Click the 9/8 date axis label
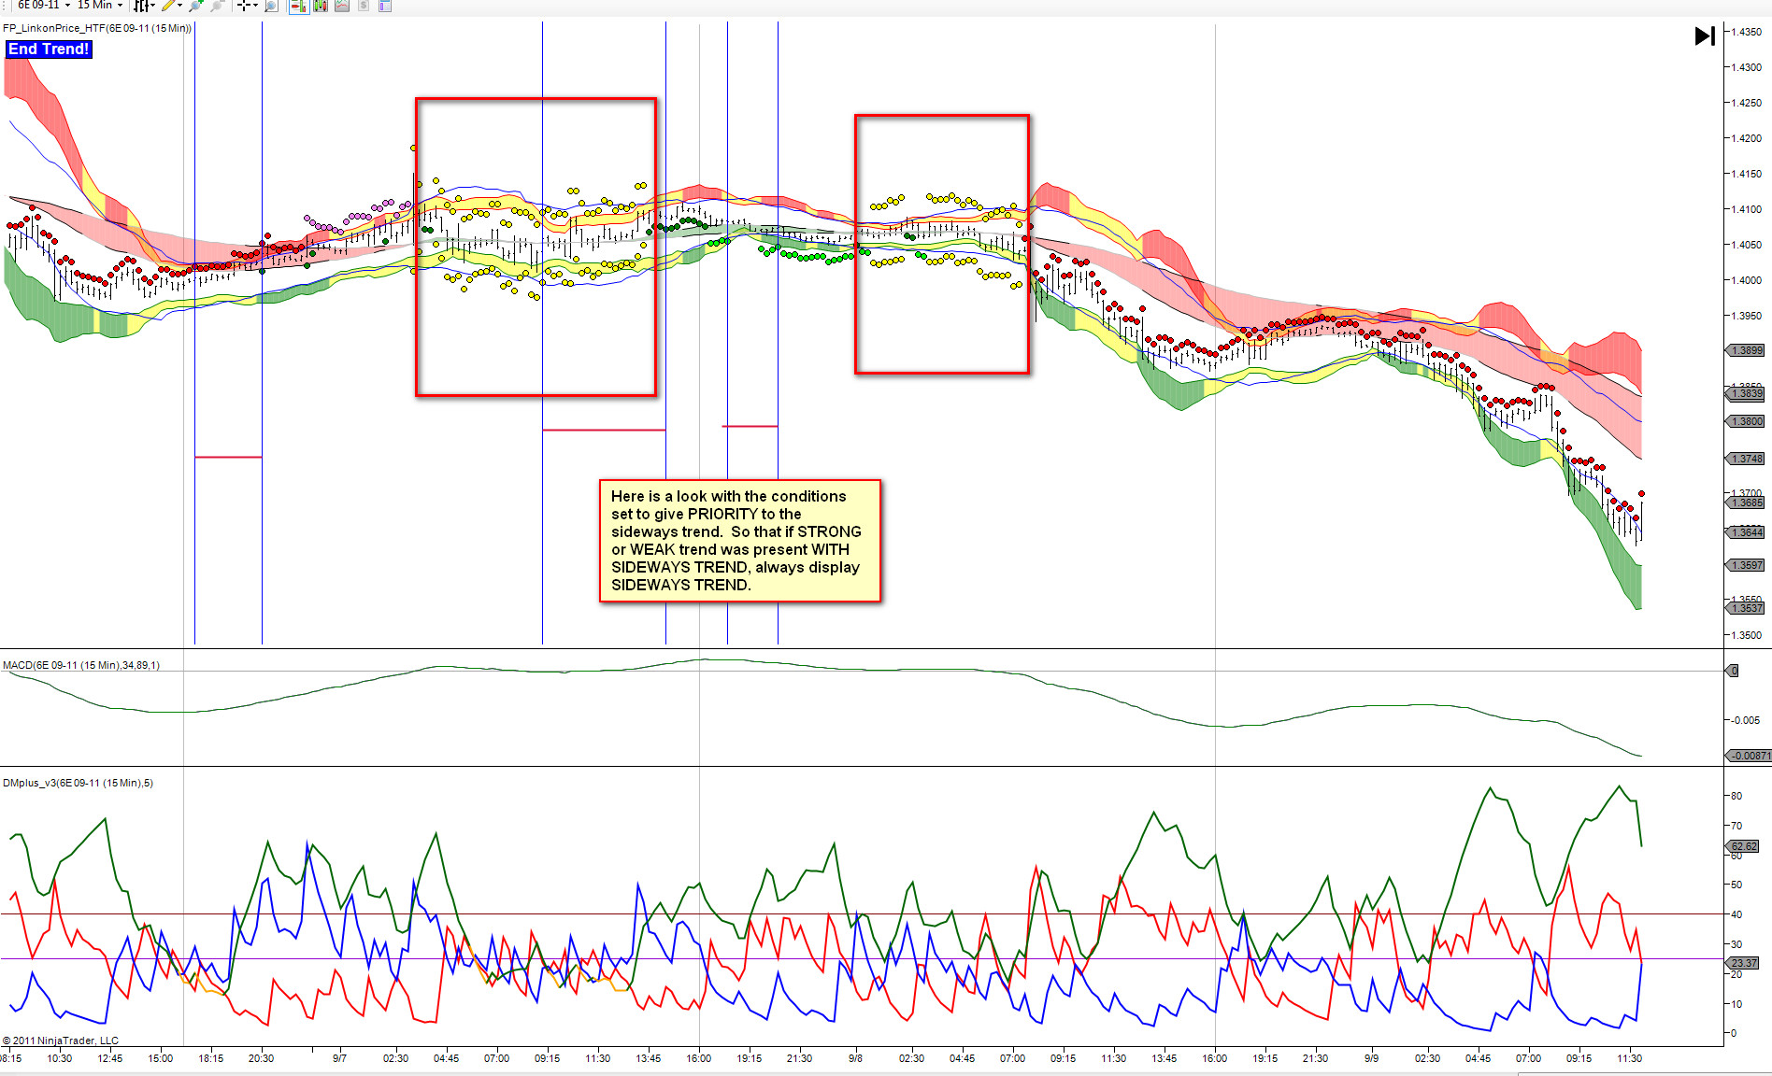This screenshot has width=1772, height=1076. tap(855, 1058)
